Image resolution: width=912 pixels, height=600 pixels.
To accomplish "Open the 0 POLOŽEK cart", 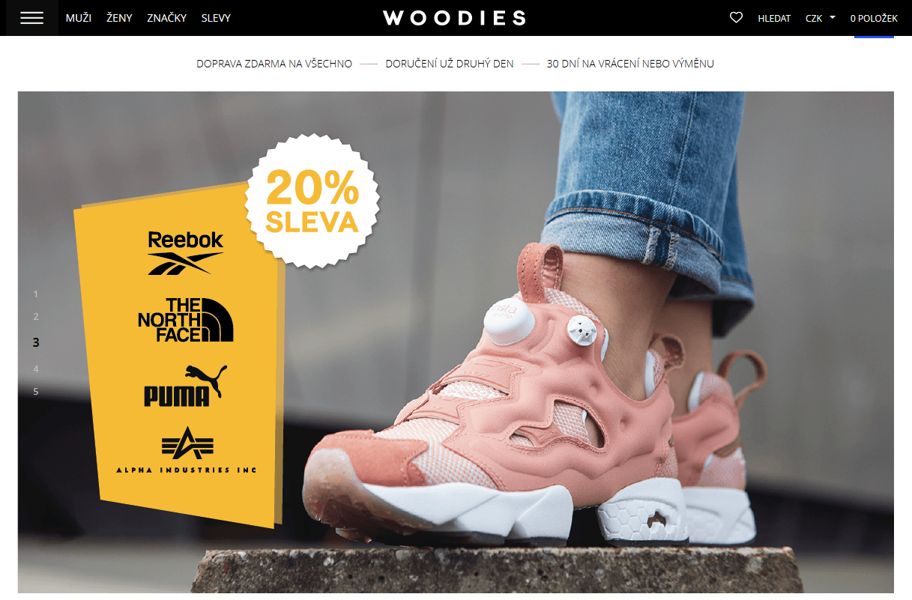I will click(874, 18).
